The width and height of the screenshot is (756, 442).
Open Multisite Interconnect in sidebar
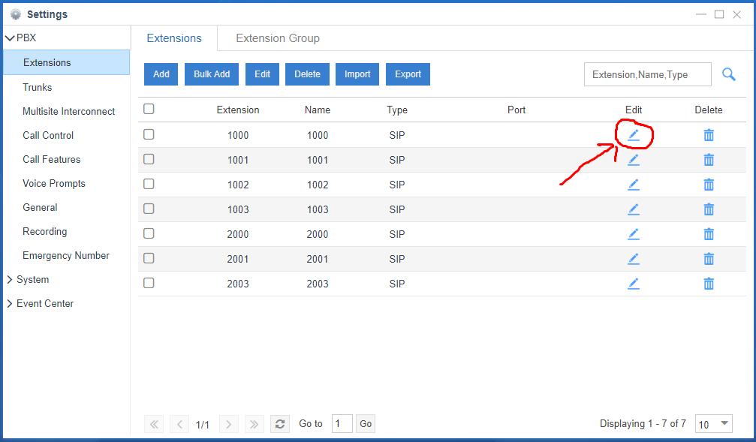coord(68,111)
